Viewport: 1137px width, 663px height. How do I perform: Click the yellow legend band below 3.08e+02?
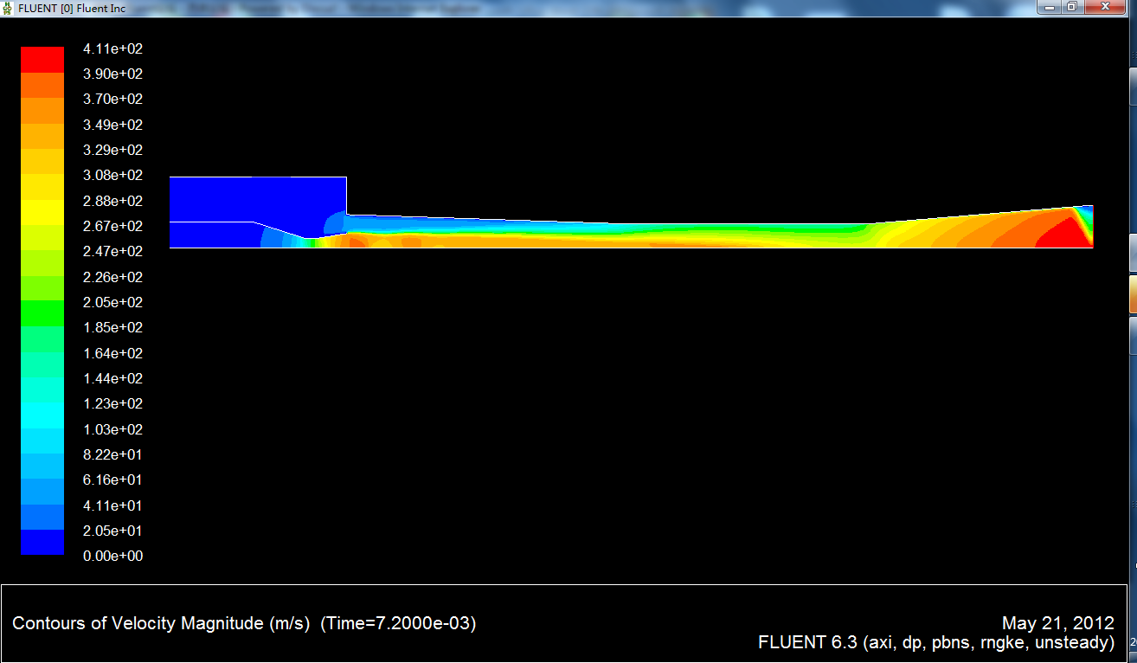(42, 187)
